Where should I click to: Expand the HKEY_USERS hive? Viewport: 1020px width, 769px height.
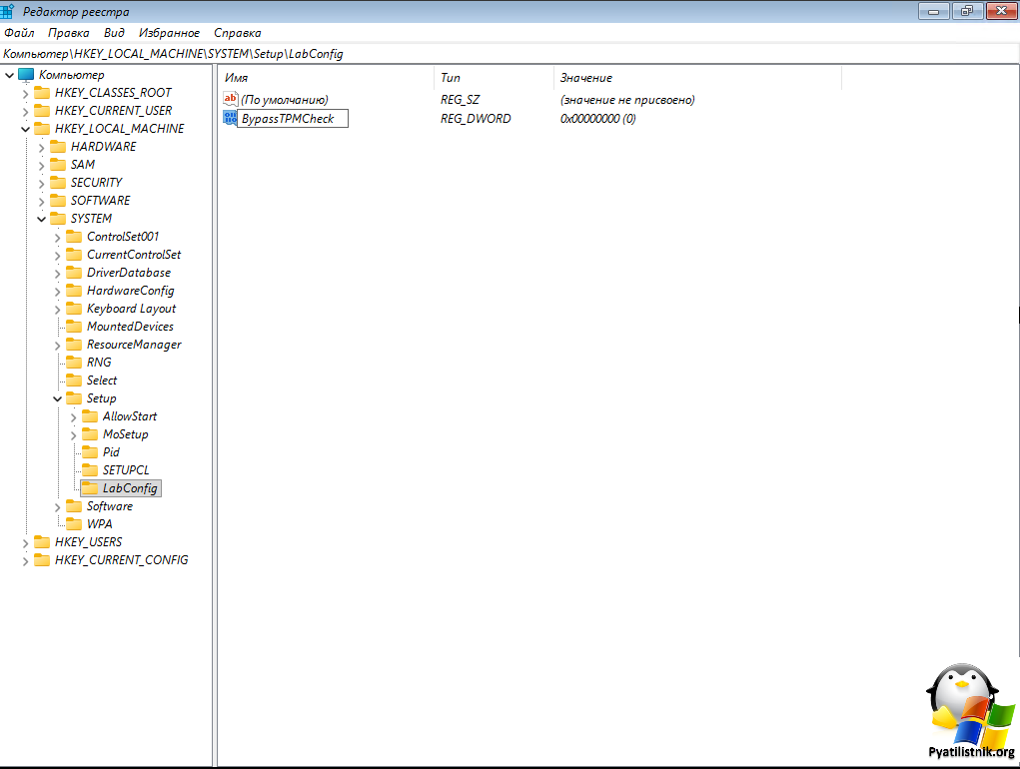click(26, 542)
